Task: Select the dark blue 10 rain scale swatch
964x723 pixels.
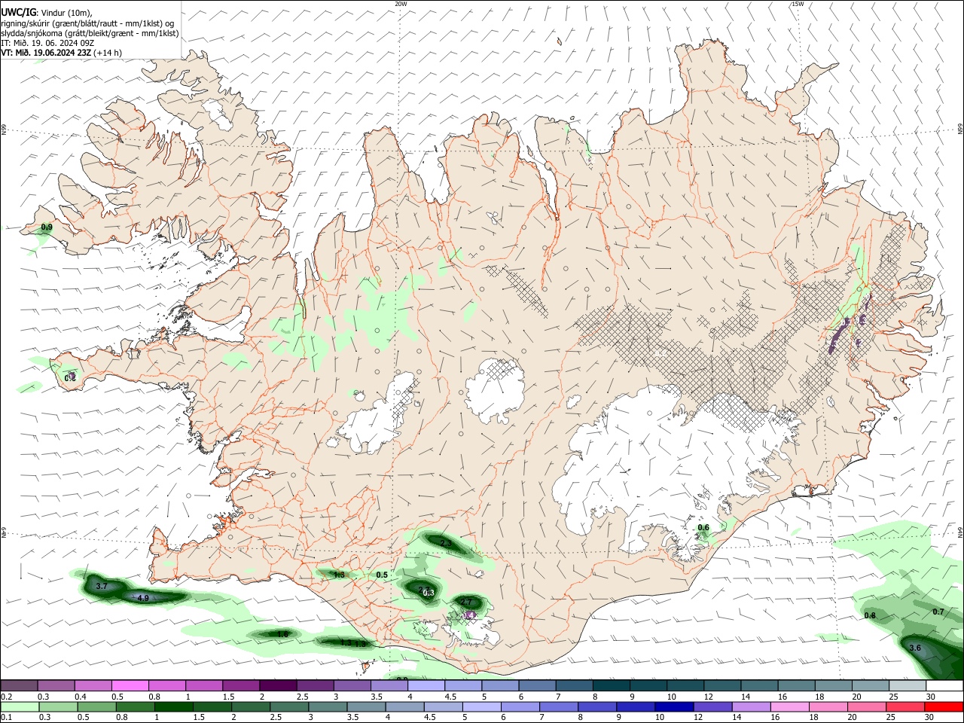Action: tap(674, 707)
